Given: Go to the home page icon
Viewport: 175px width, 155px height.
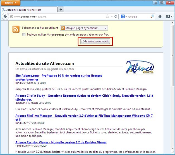Looking at the screenshot, I should (160, 17).
